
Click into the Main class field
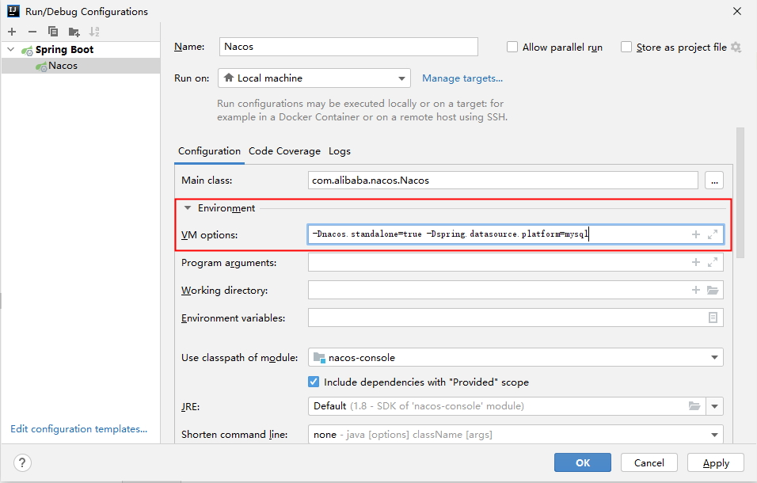tap(503, 181)
